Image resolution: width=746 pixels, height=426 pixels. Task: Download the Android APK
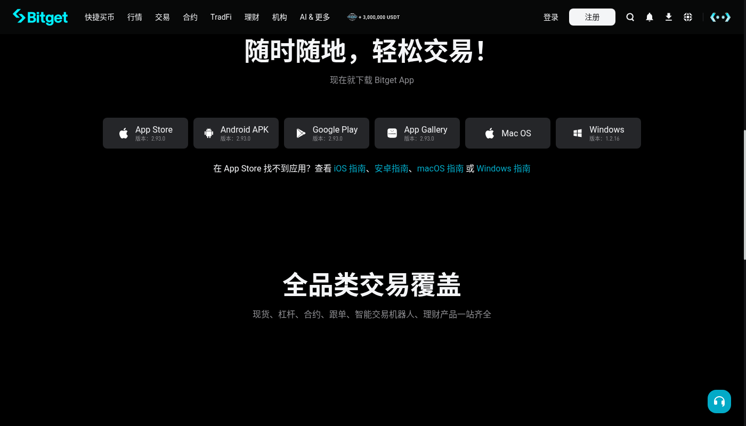coord(236,133)
